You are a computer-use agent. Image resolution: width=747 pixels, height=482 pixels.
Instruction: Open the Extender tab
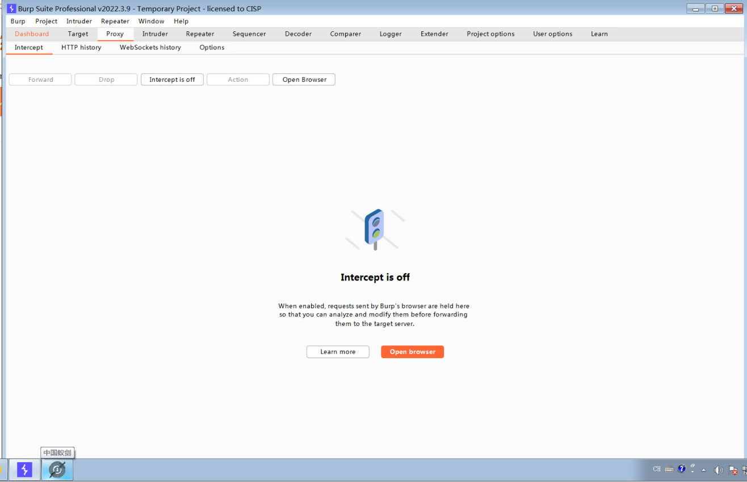[434, 34]
